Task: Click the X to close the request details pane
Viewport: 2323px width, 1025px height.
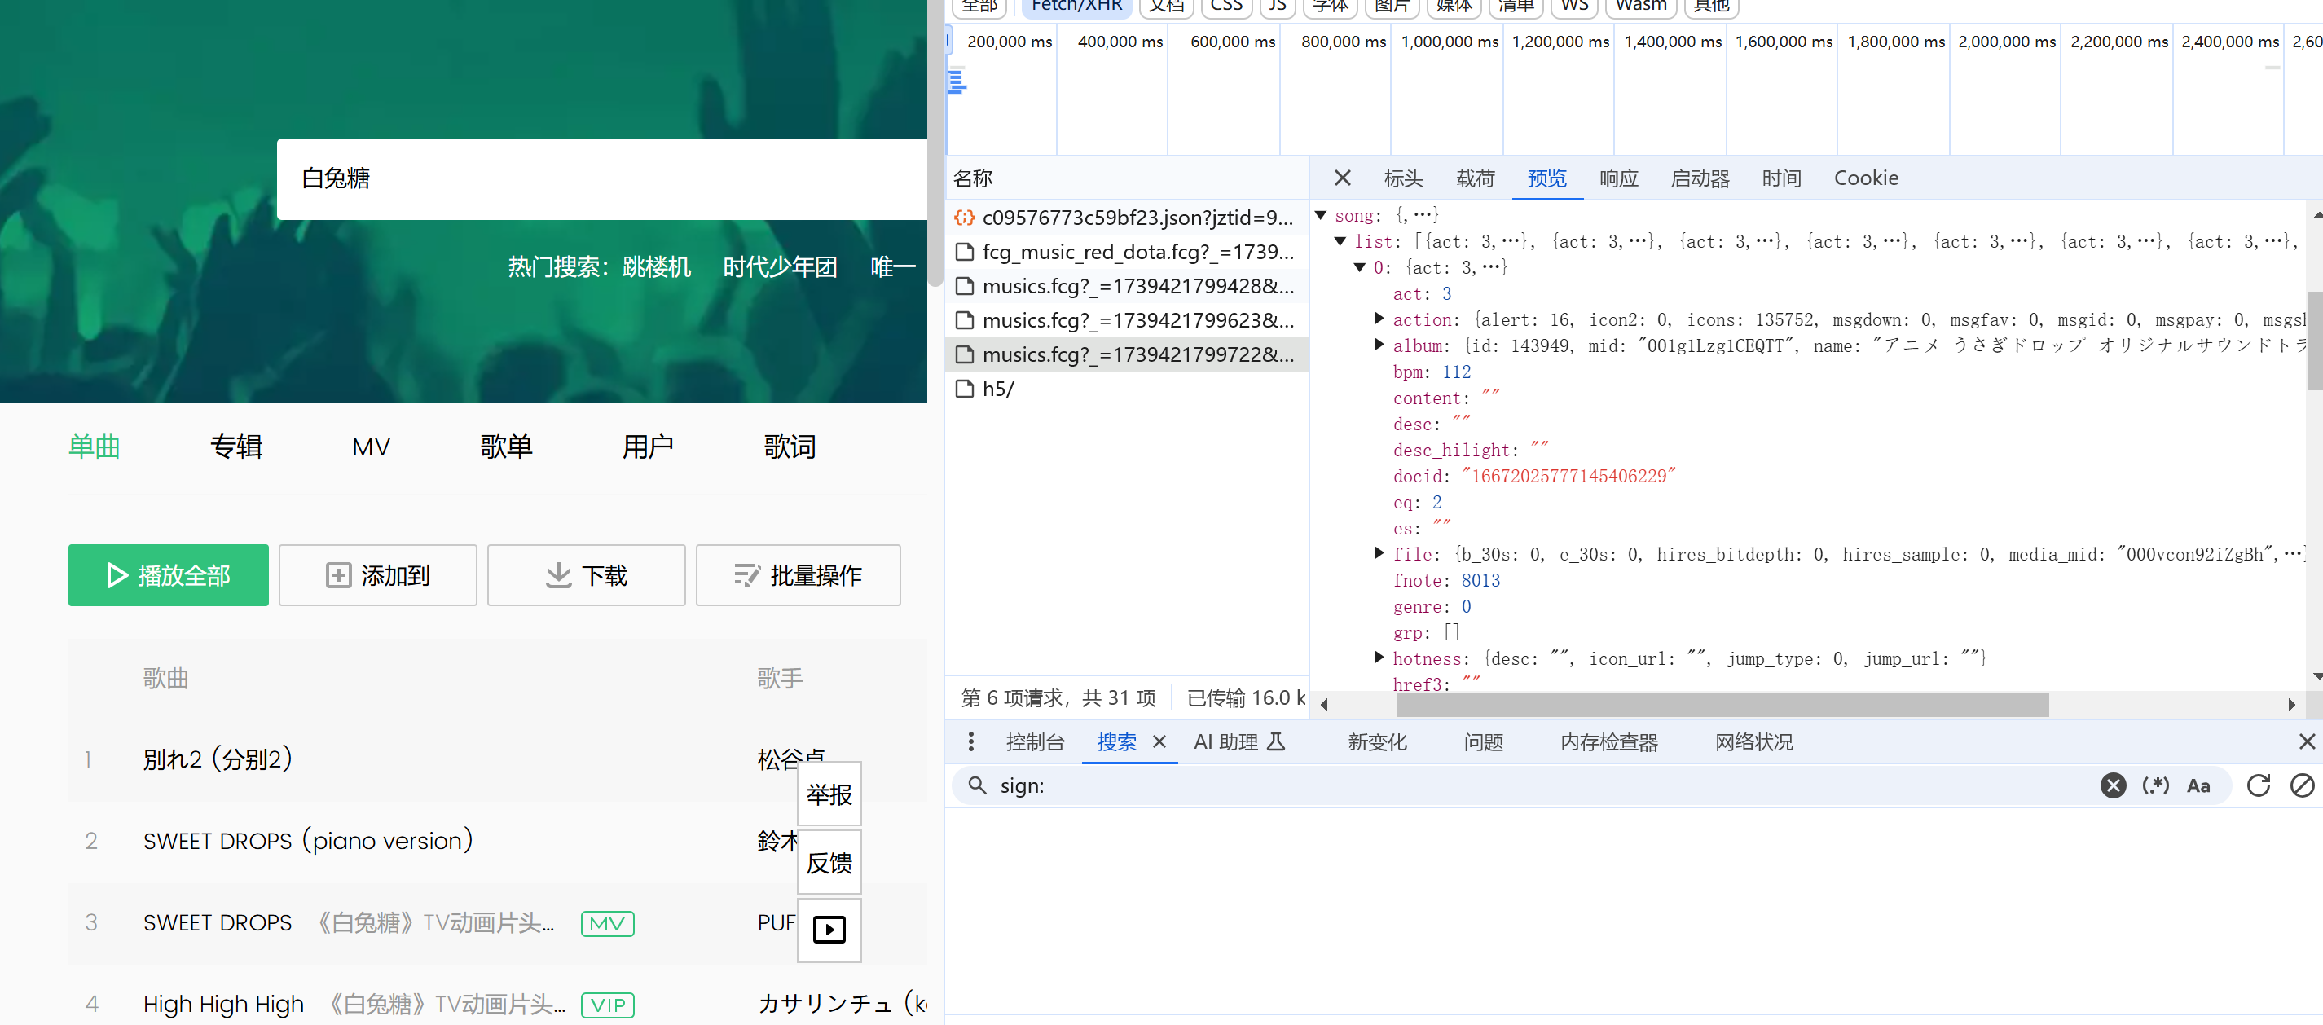Action: 1342,178
